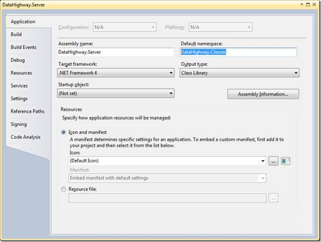Close the DataHighway.Server properties tab
Image resolution: width=321 pixels, height=242 pixels.
tap(314, 4)
